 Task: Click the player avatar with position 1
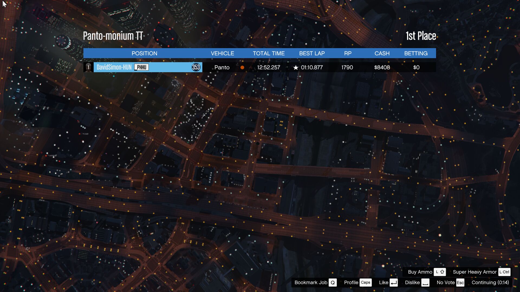[88, 67]
